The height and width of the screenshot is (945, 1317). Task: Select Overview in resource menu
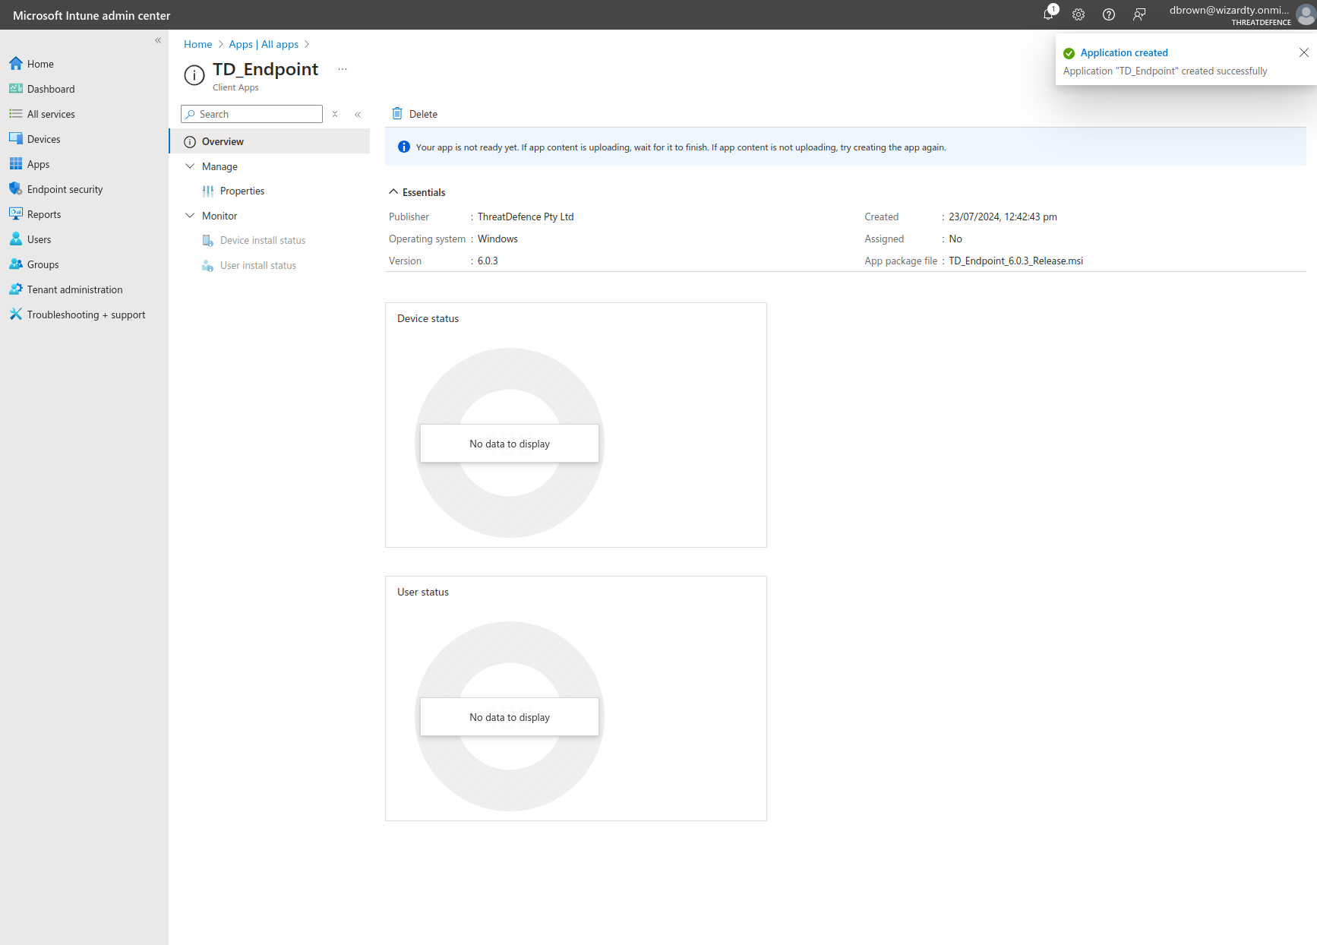(269, 141)
